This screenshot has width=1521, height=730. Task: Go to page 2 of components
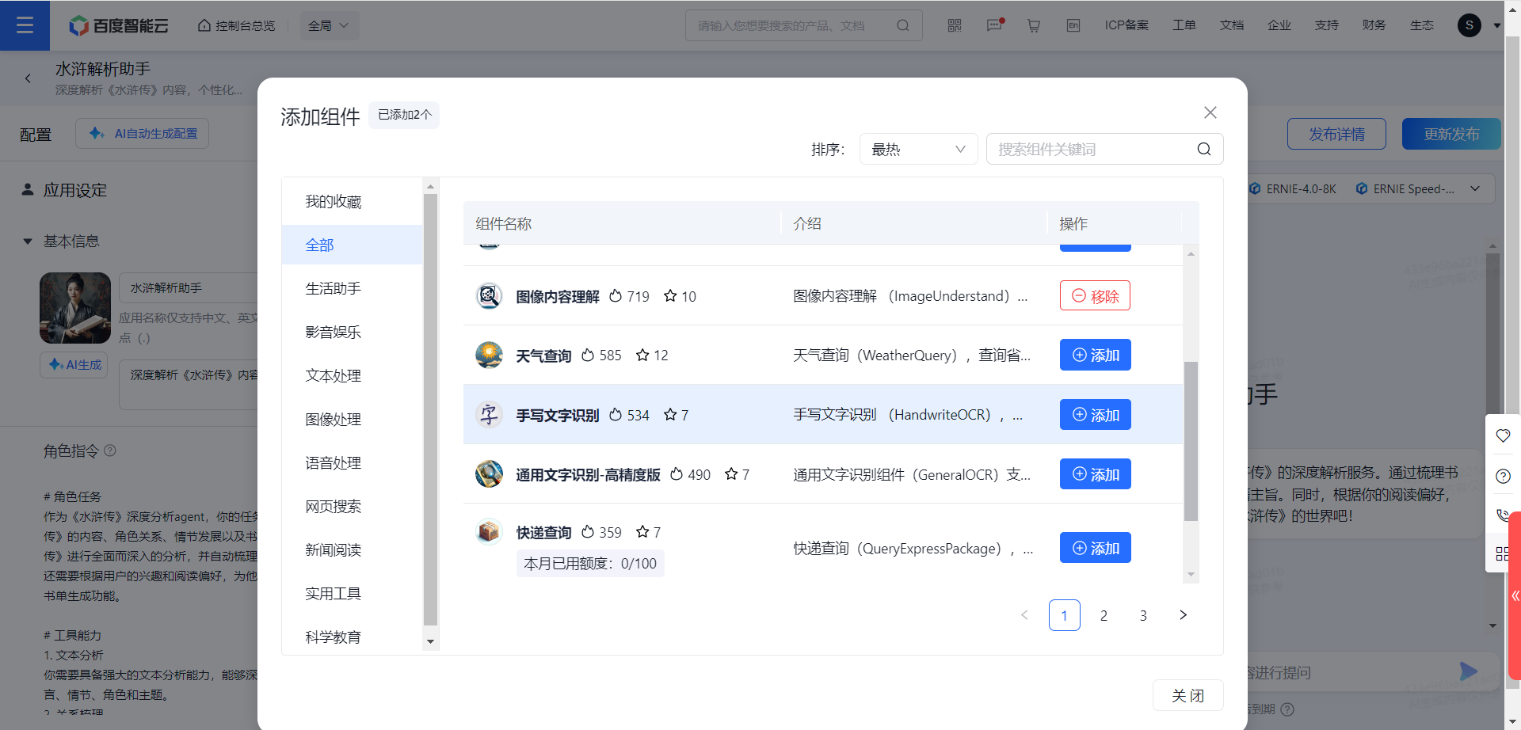(1104, 615)
